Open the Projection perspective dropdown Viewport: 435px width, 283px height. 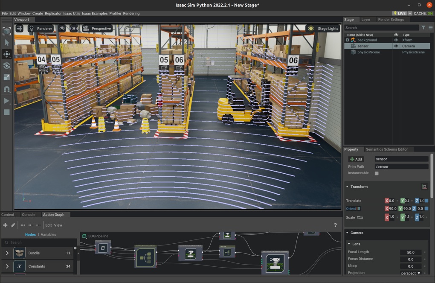point(411,273)
